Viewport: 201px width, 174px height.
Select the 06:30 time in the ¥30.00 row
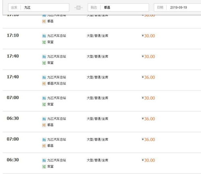[x=13, y=160]
